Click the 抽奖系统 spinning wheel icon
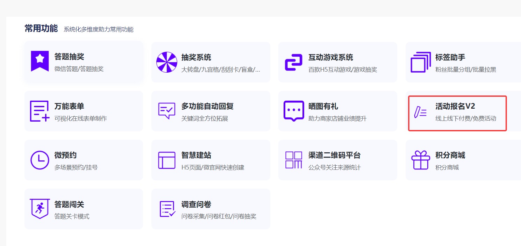 click(x=166, y=62)
